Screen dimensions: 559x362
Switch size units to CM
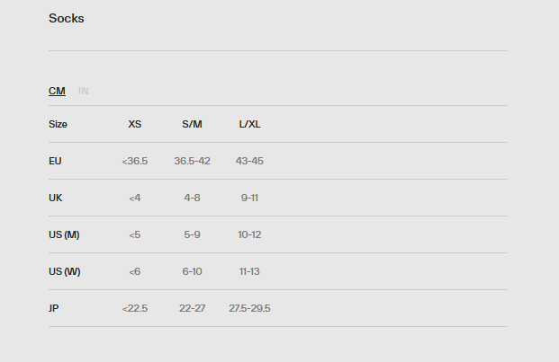pyautogui.click(x=57, y=91)
